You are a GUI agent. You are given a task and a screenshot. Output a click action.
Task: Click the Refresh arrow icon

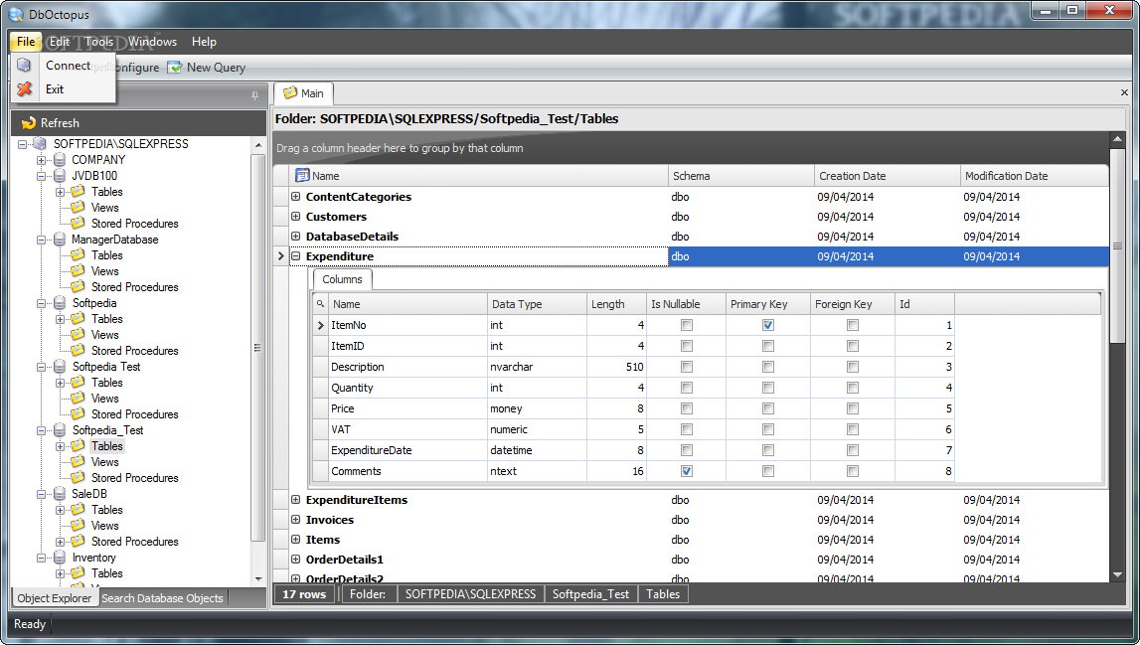click(29, 123)
